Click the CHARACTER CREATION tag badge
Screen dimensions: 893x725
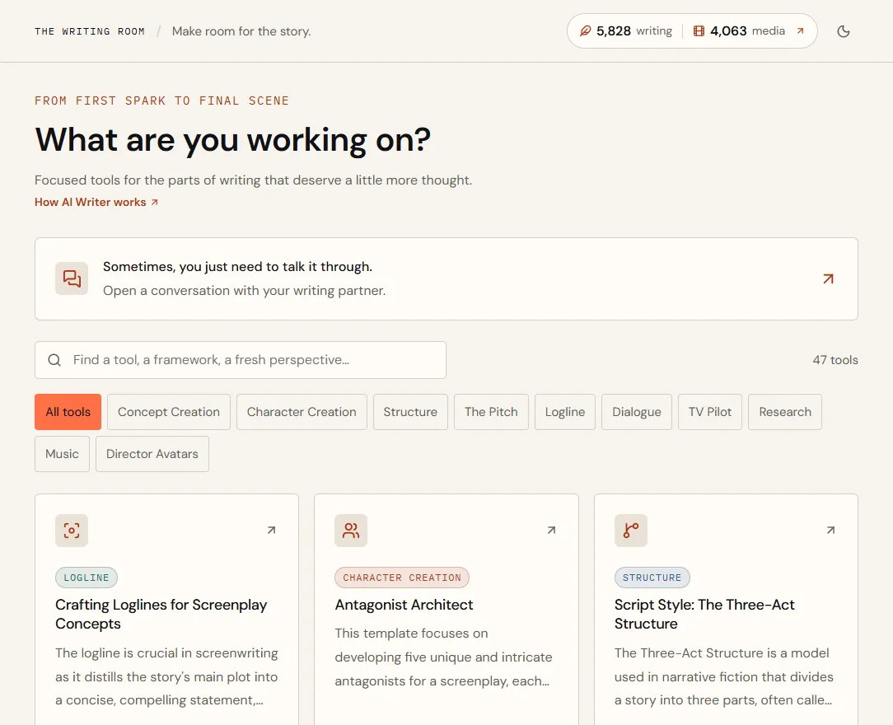click(x=402, y=578)
